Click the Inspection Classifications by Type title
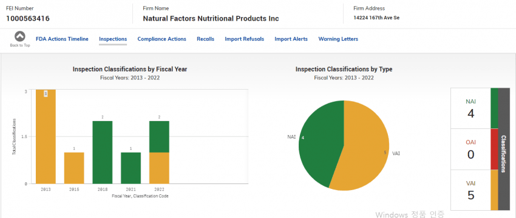Screen dimensions: 516x218 click(344, 69)
